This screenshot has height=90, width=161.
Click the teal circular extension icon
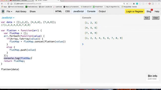(137, 4)
